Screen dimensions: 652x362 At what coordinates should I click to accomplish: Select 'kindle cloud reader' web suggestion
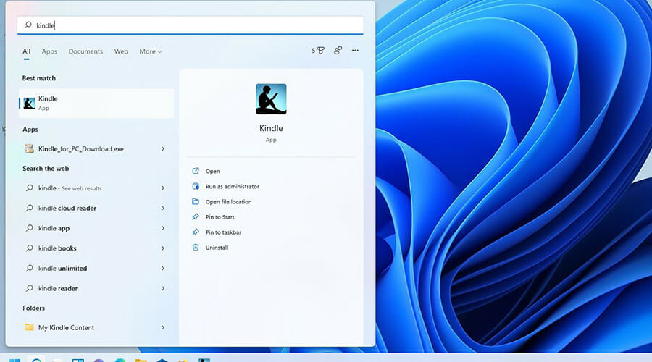pyautogui.click(x=96, y=208)
